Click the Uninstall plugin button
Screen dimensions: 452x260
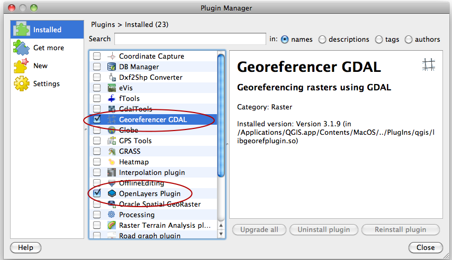(x=324, y=229)
